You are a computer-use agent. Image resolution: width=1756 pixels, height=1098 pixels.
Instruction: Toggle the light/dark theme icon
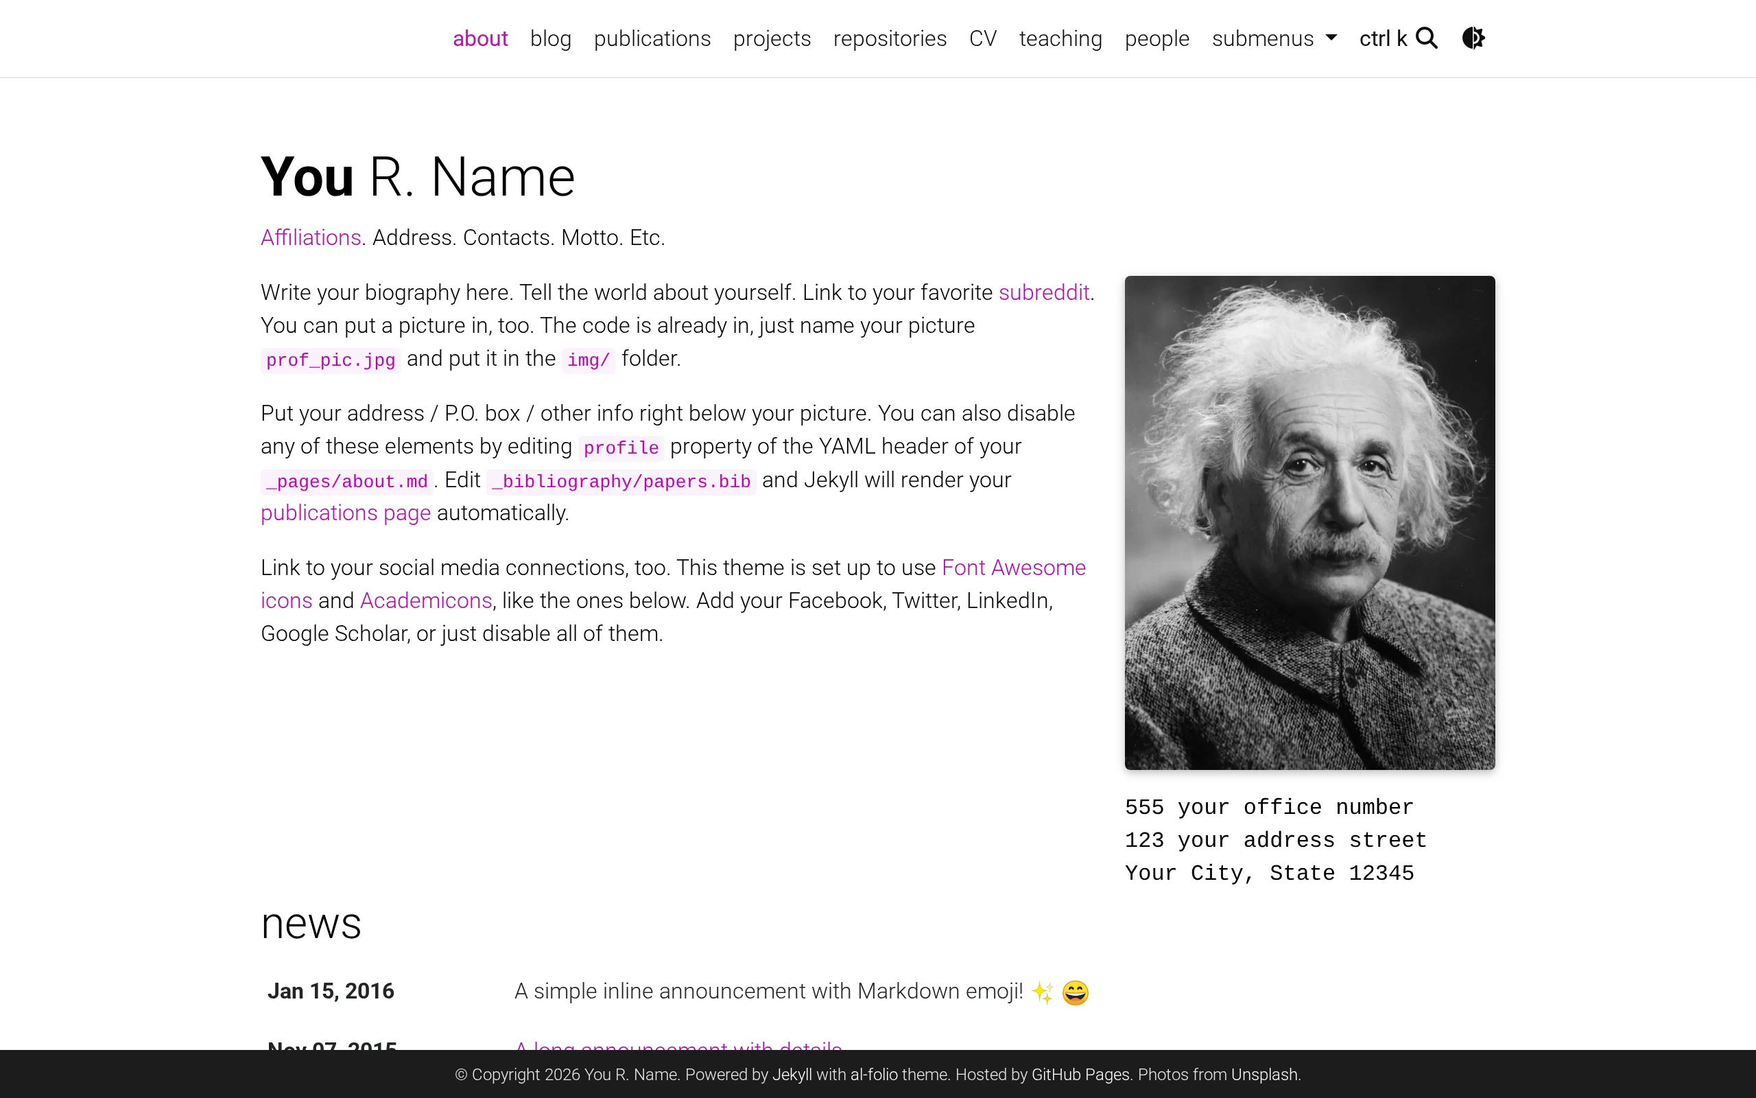1473,38
